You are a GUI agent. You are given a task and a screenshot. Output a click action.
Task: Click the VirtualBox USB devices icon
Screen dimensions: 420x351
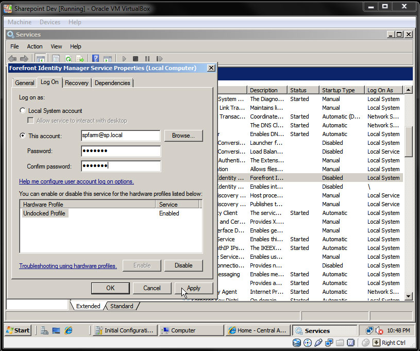point(318,343)
